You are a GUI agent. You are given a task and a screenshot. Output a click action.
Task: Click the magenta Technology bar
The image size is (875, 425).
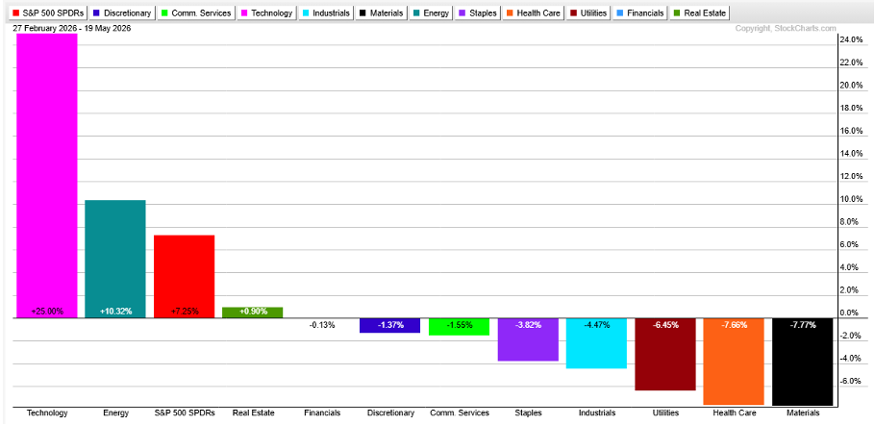[x=47, y=176]
